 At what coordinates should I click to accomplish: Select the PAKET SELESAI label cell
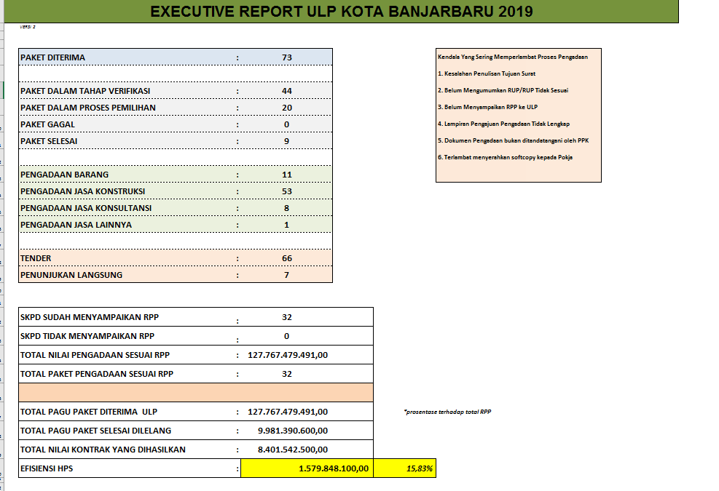tap(50, 141)
